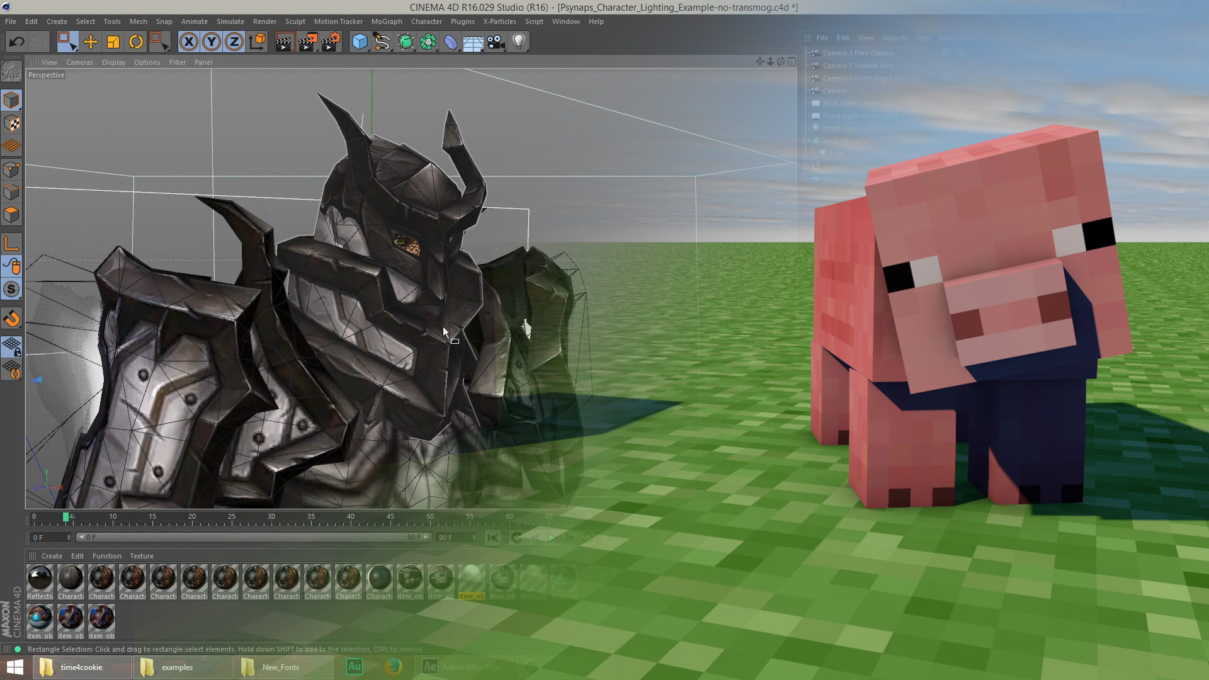Select Back Light - Area Light object
The image size is (1209, 680).
click(x=859, y=103)
